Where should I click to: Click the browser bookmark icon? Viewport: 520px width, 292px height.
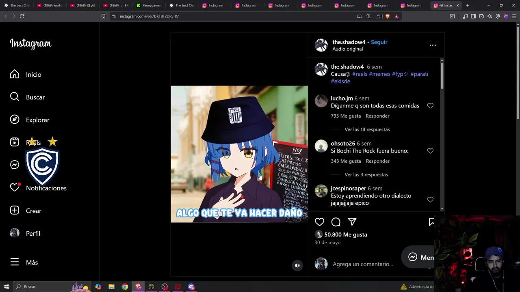[103, 16]
